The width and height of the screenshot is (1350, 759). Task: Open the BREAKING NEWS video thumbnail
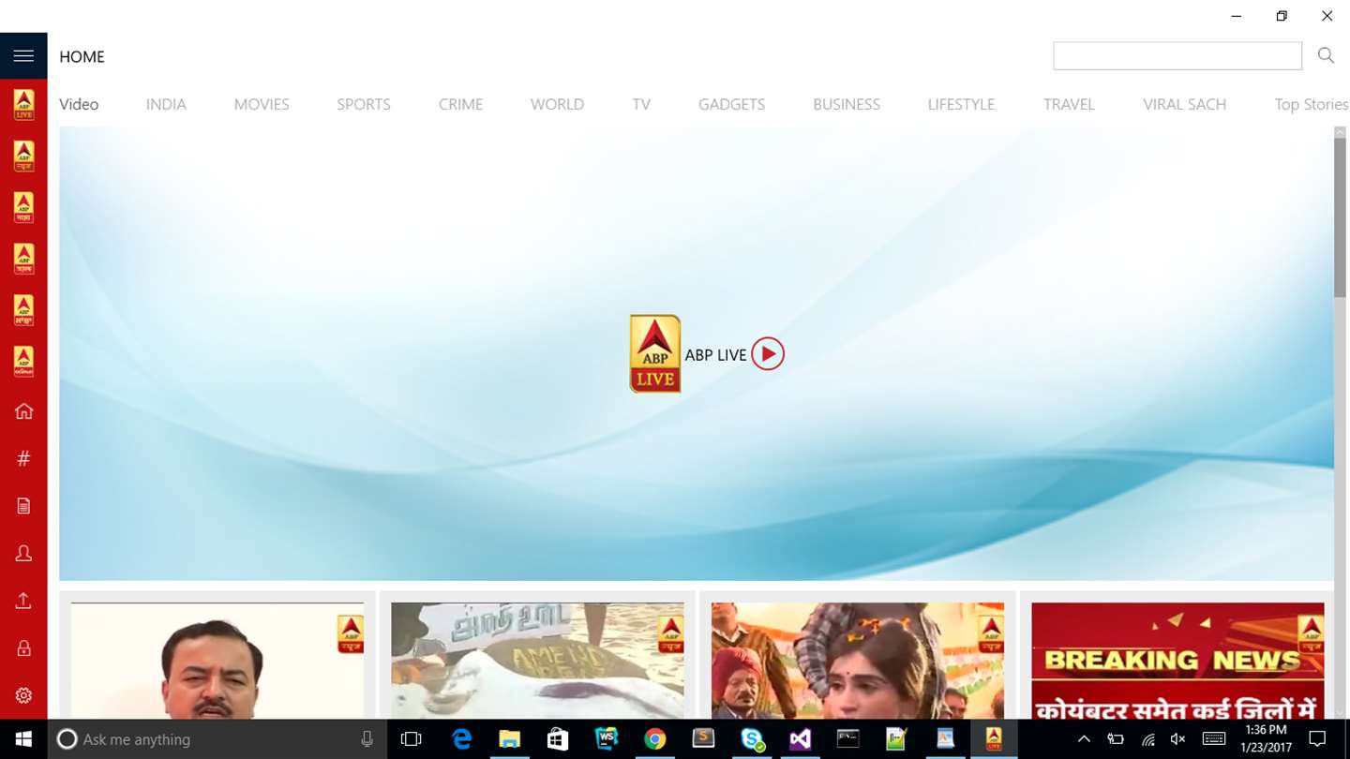click(1177, 661)
